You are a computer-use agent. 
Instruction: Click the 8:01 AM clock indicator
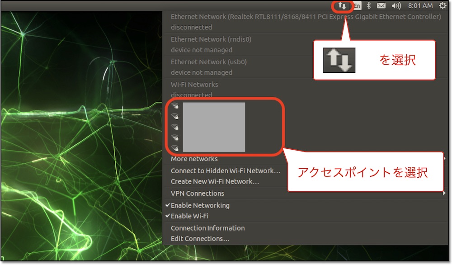click(420, 6)
